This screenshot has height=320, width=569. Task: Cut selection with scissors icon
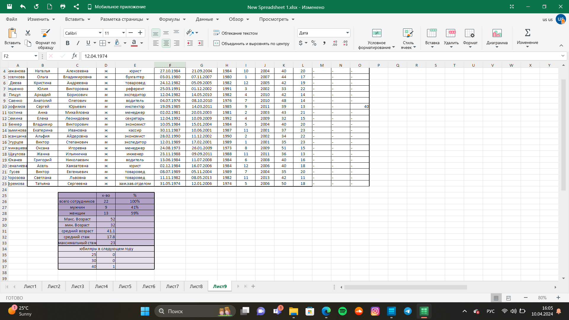click(x=28, y=33)
